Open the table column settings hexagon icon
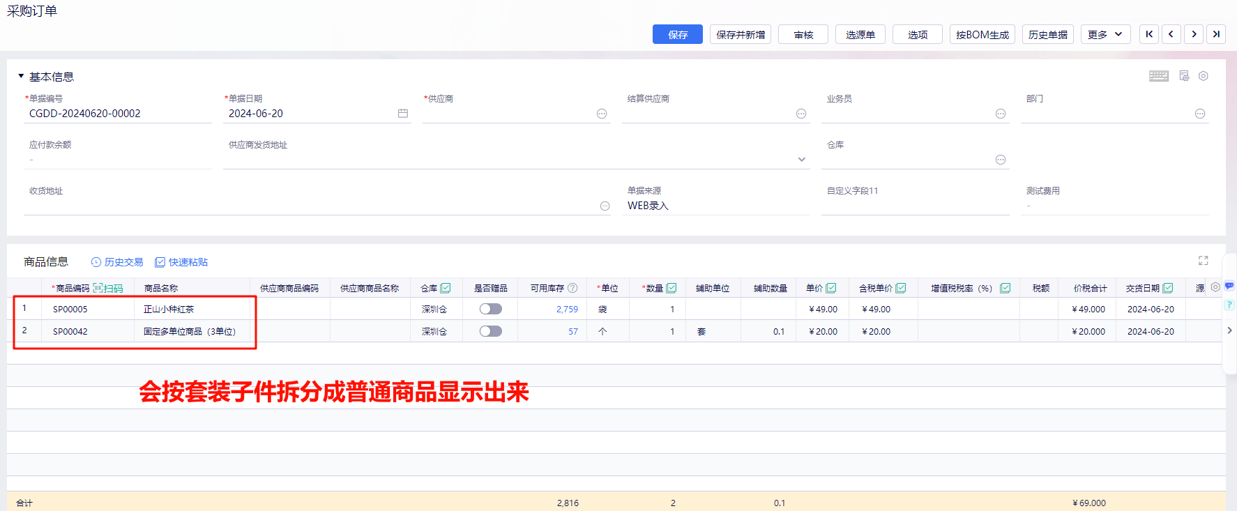 [x=1215, y=287]
